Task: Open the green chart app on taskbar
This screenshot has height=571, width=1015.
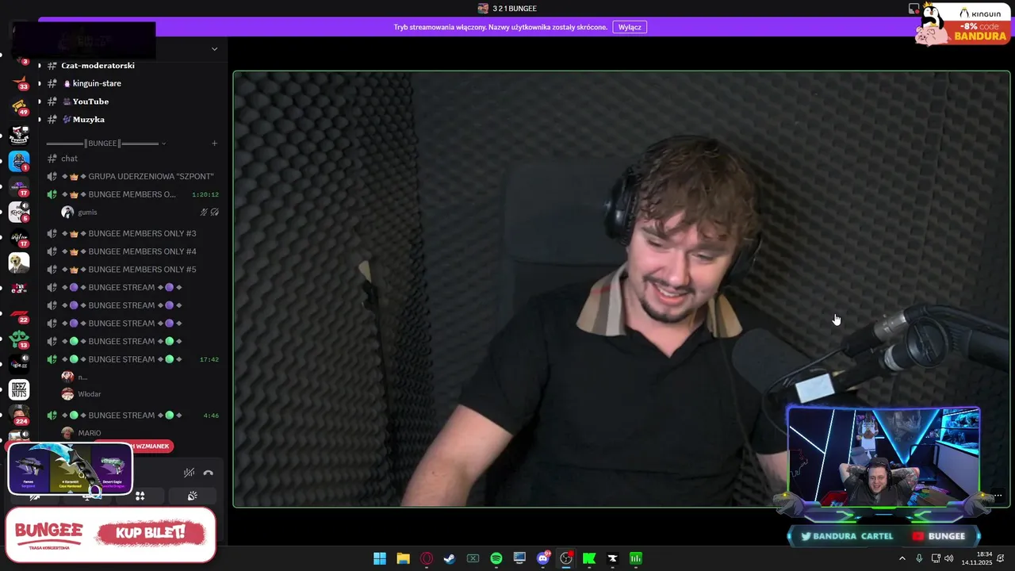Action: pyautogui.click(x=635, y=558)
